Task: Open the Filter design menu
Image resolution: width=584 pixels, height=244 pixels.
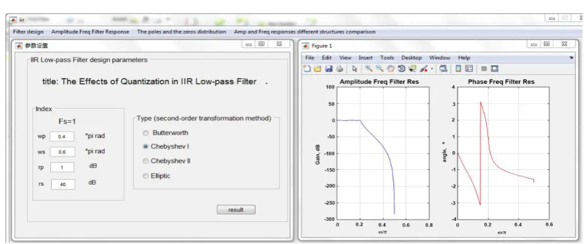Action: click(29, 32)
